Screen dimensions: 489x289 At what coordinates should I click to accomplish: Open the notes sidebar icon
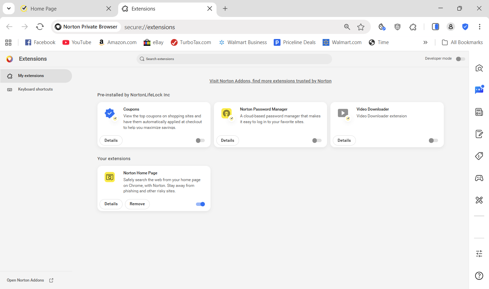coord(479,134)
